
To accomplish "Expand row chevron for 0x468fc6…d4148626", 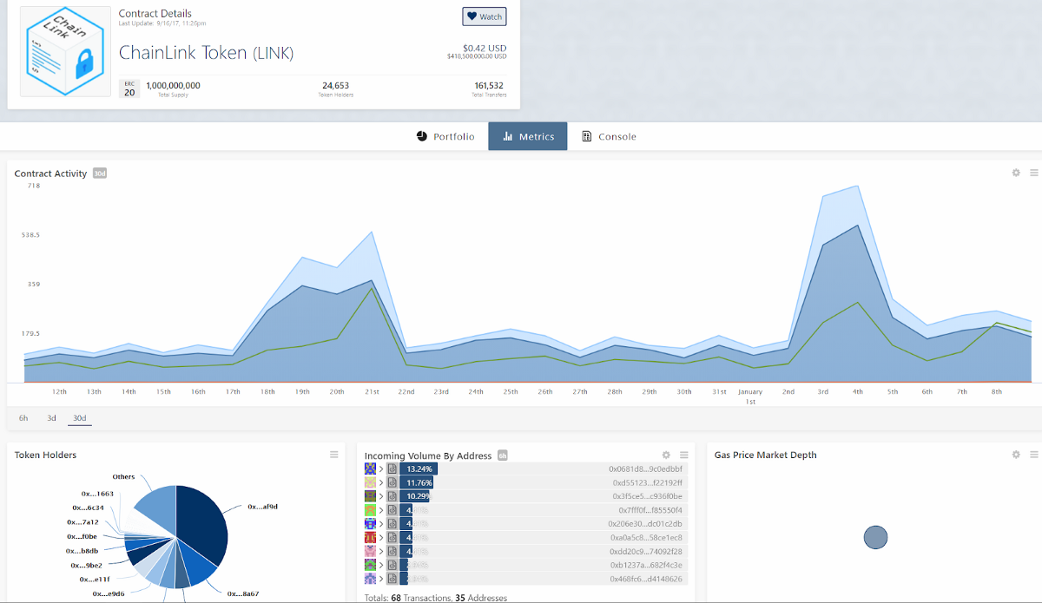I will [x=381, y=579].
